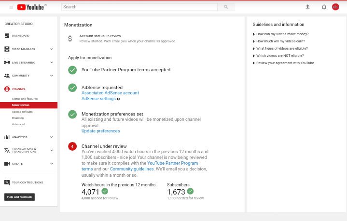This screenshot has height=221, width=347.
Task: Expand the Live Streaming chevron
Action: click(x=52, y=63)
